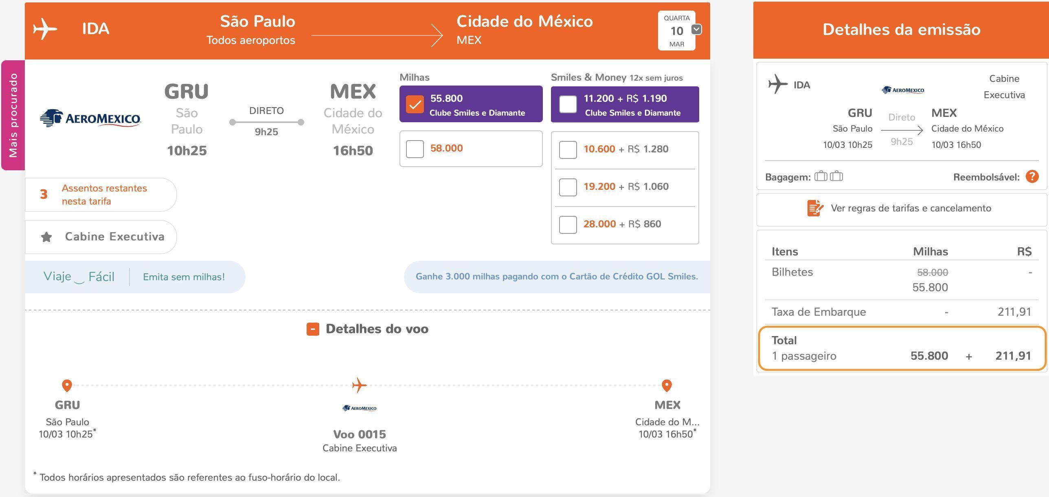Viewport: 1049px width, 497px height.
Task: Click the GRU origin location pin
Action: click(x=67, y=385)
